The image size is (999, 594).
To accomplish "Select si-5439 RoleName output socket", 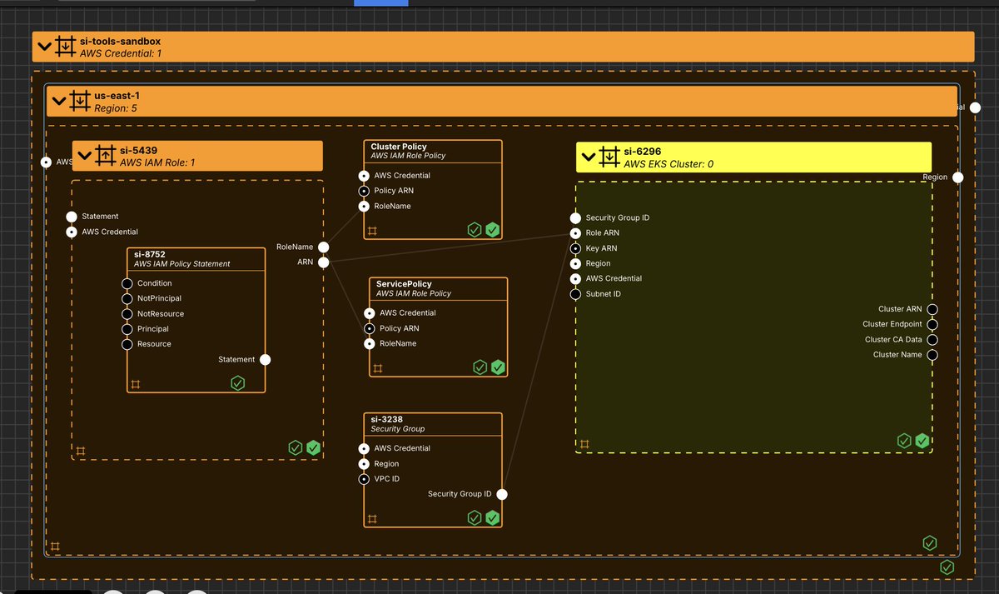I will (x=323, y=247).
